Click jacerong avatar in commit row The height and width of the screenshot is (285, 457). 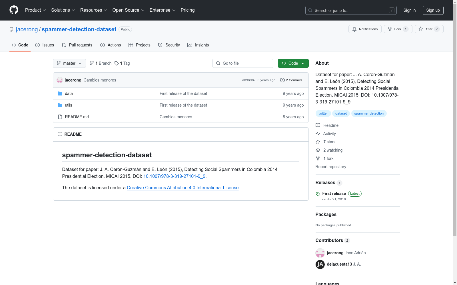tap(60, 80)
